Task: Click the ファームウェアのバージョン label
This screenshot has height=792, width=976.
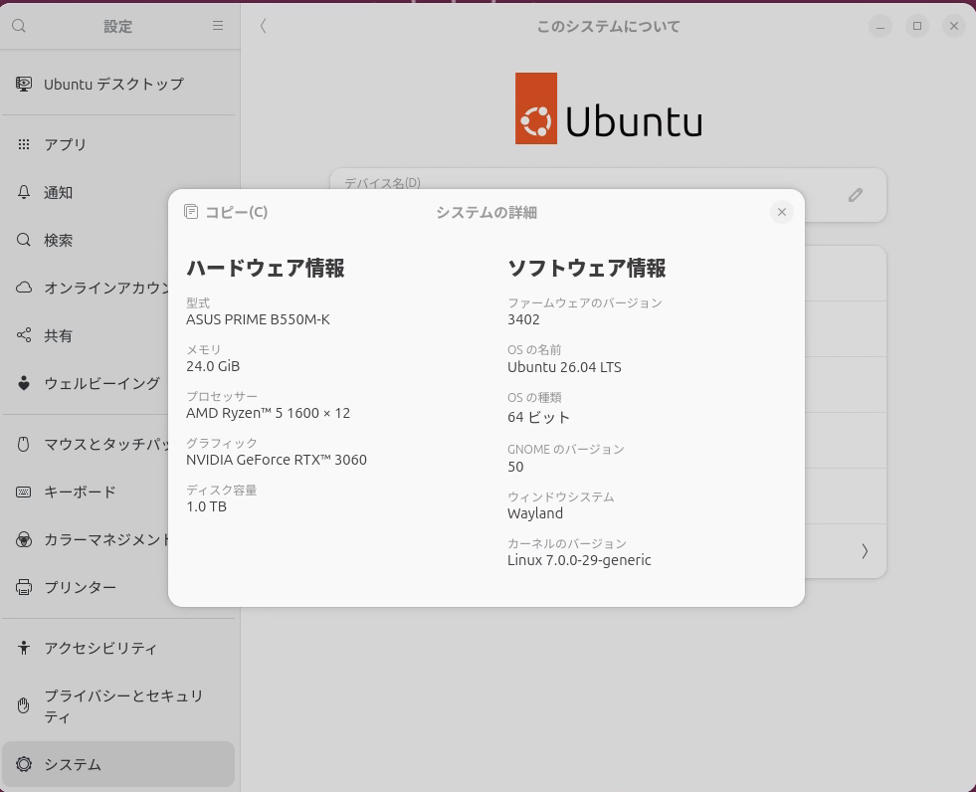Action: tap(584, 303)
